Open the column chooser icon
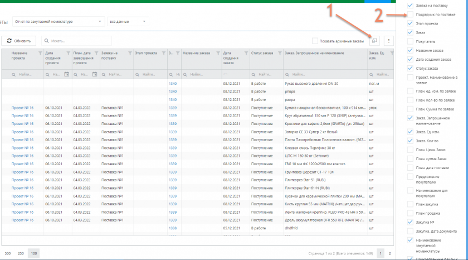This screenshot has width=468, height=260. click(375, 41)
